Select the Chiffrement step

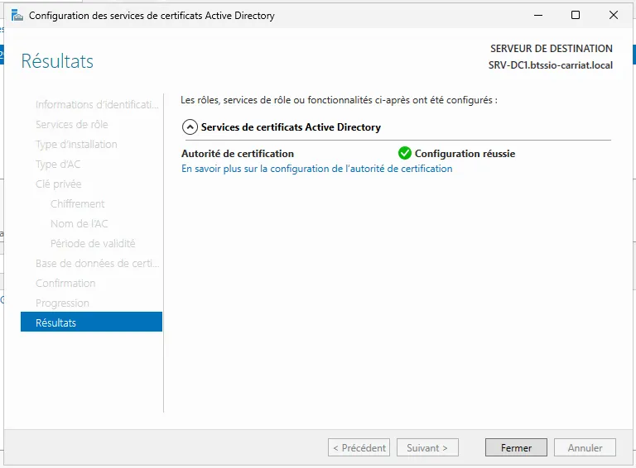77,203
